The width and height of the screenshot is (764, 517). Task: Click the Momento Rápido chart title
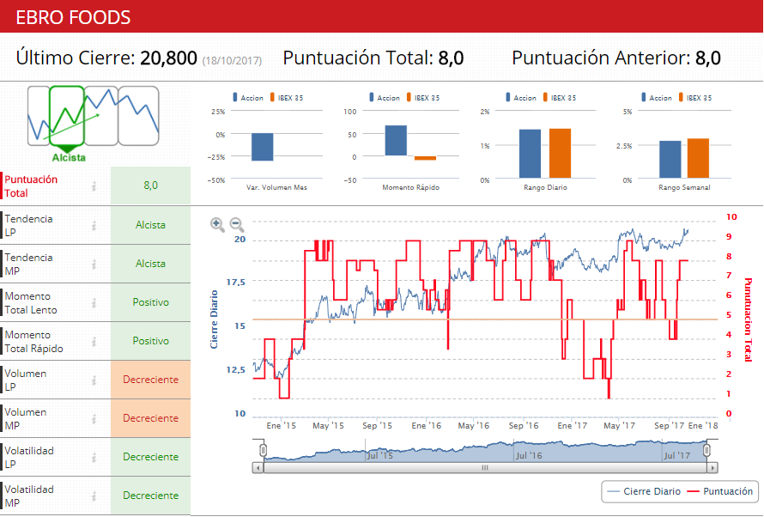pyautogui.click(x=410, y=187)
